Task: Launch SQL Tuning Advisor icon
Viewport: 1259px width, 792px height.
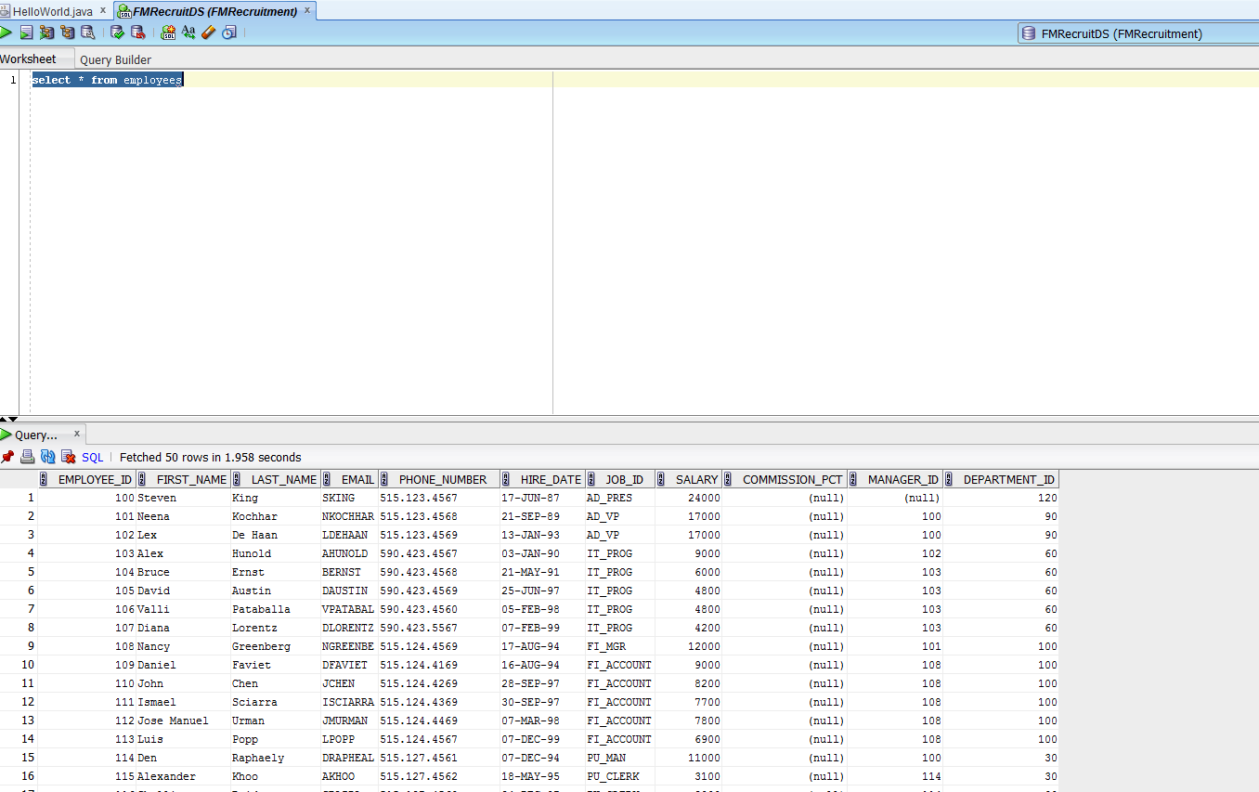Action: click(x=87, y=32)
